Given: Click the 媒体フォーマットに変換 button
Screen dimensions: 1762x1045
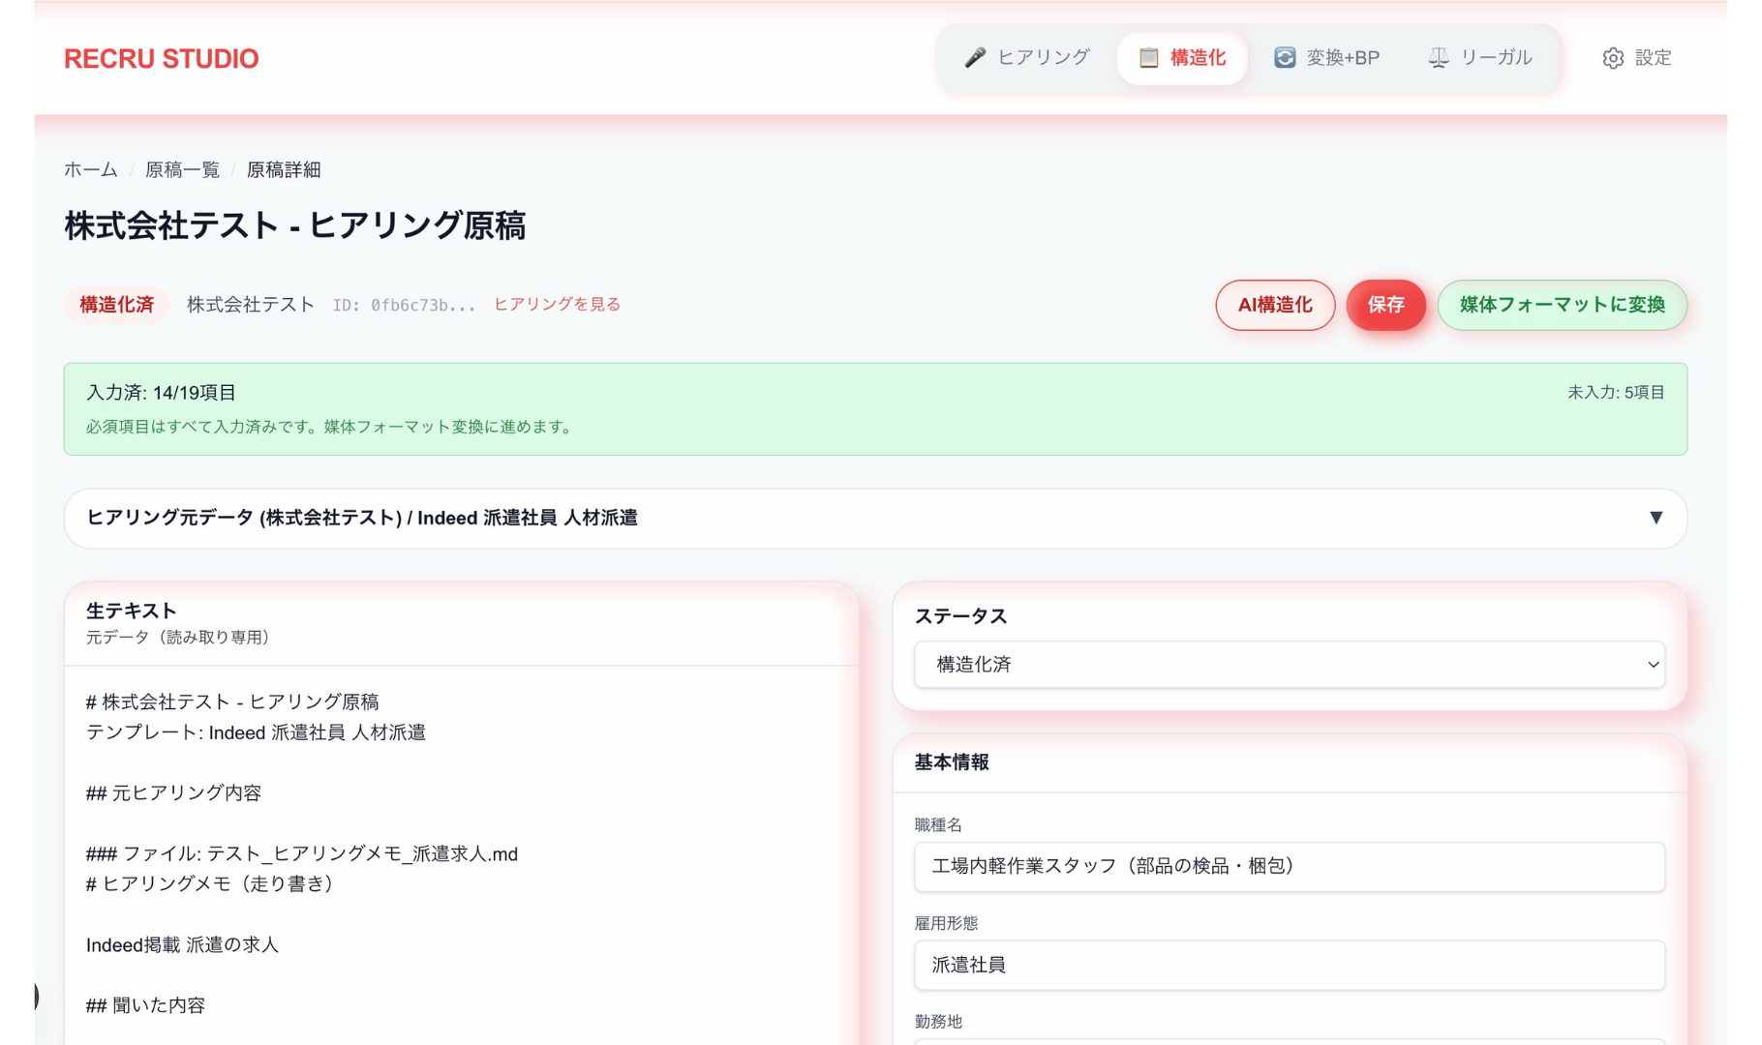Looking at the screenshot, I should click(x=1561, y=305).
